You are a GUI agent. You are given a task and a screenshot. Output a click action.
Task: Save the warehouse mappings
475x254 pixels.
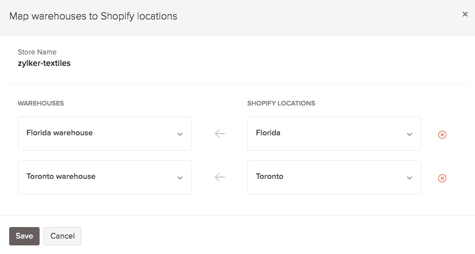click(24, 236)
